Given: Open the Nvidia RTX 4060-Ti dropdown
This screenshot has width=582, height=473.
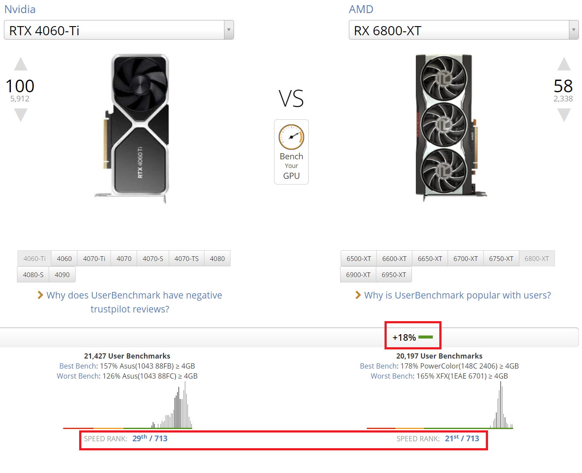Looking at the screenshot, I should [119, 30].
